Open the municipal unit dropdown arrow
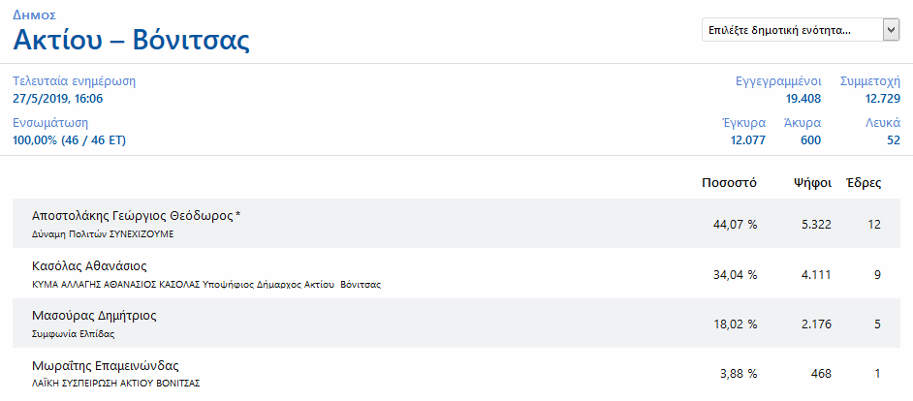This screenshot has width=913, height=401. pos(891,30)
